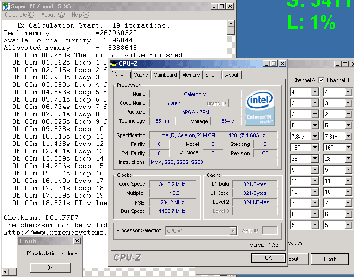Viewport: 354px width, 277px height.
Task: Click the Voltage value 1.584 v
Action: pyautogui.click(x=226, y=121)
